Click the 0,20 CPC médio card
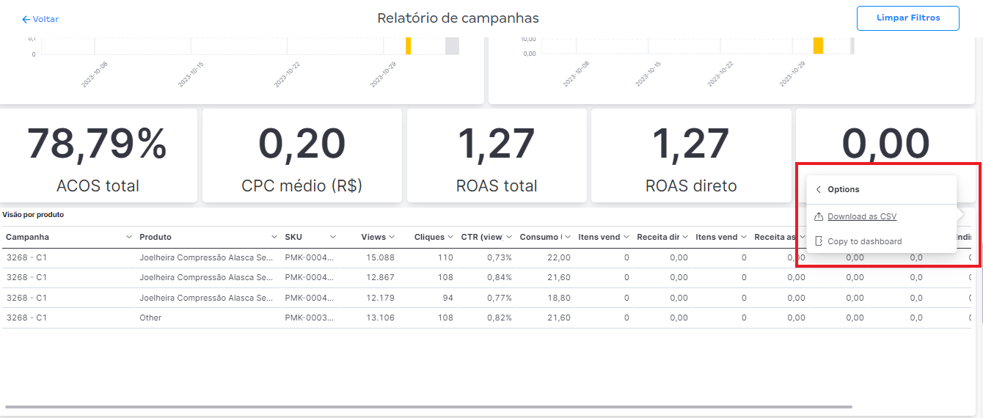This screenshot has height=418, width=983. click(x=302, y=155)
